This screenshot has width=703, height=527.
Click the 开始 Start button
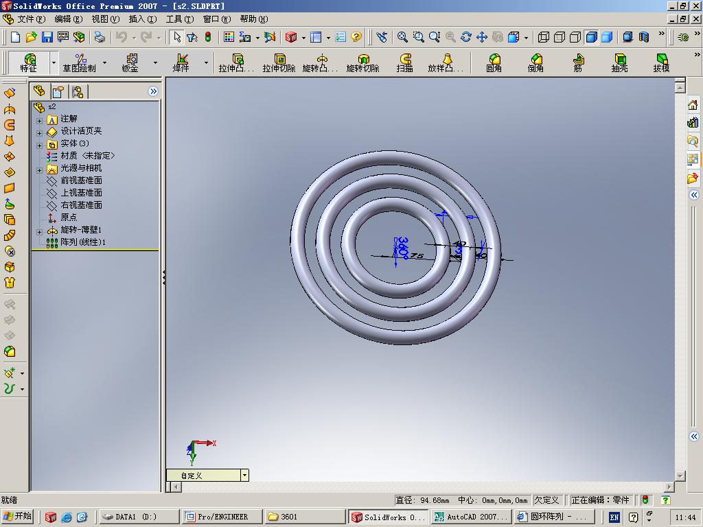[18, 517]
